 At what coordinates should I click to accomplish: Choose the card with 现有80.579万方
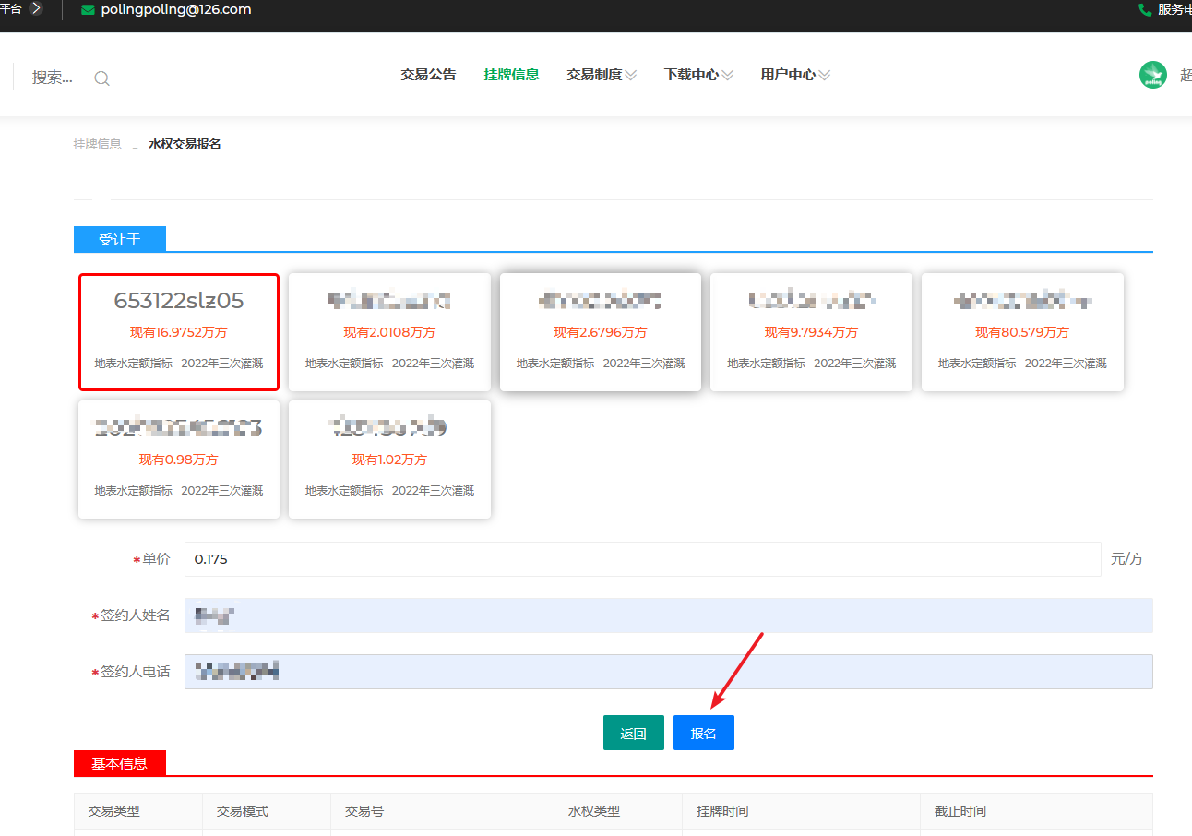(1022, 332)
